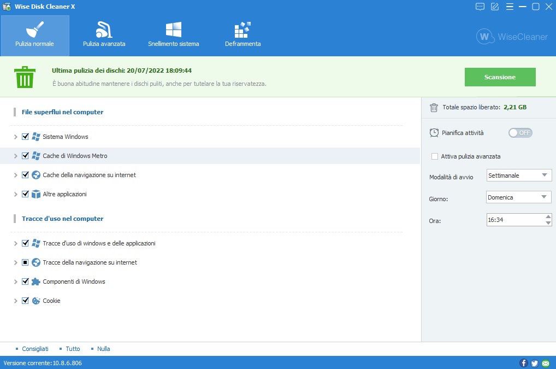The height and width of the screenshot is (369, 556).
Task: Expand Tracce della navigazione su internet
Action: click(16, 262)
